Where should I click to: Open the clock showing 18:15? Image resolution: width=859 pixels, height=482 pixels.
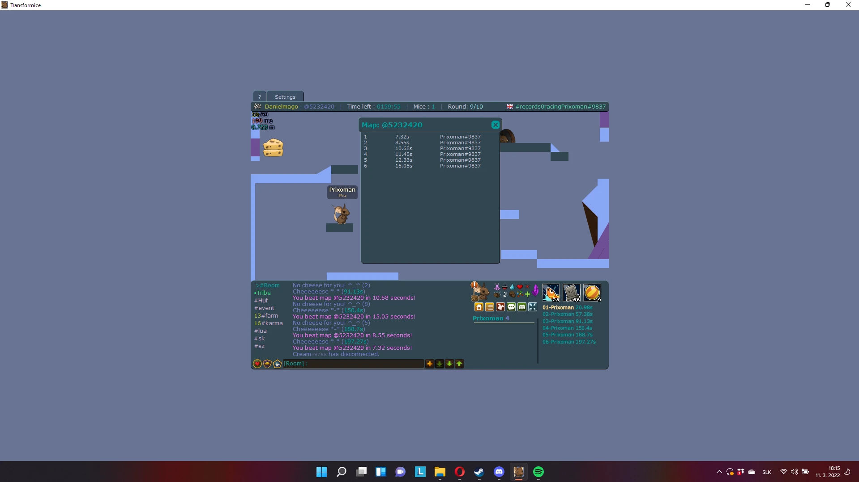(x=828, y=472)
